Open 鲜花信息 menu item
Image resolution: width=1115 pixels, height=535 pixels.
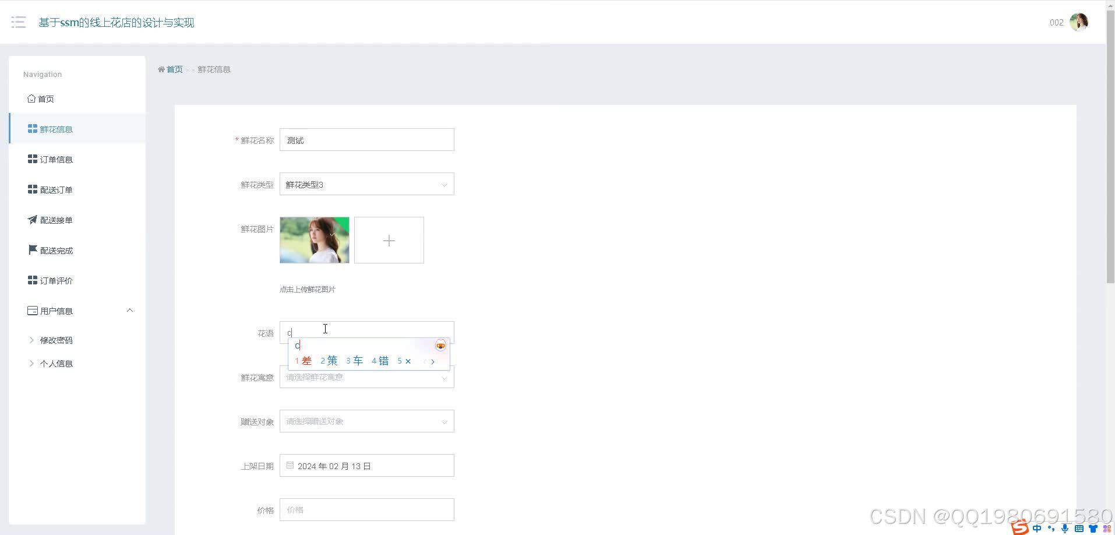77,129
